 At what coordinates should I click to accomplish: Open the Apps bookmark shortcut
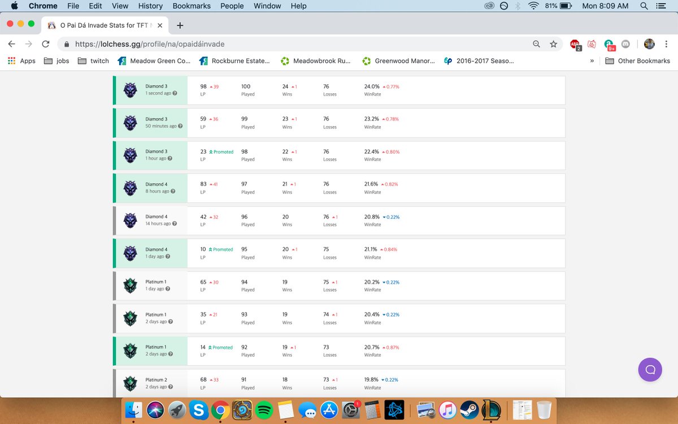point(21,60)
